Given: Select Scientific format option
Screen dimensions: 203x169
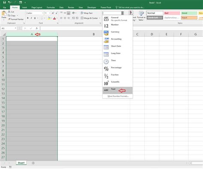Looking at the screenshot, I should point(118,83).
